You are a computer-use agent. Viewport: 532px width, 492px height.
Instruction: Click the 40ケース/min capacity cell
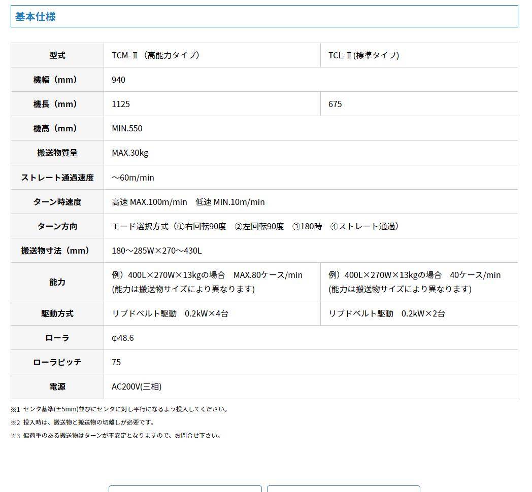(414, 282)
